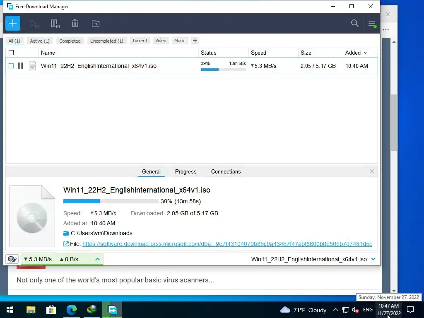Open the browser's three-dot menu behind
The image size is (424, 318).
[x=386, y=30]
